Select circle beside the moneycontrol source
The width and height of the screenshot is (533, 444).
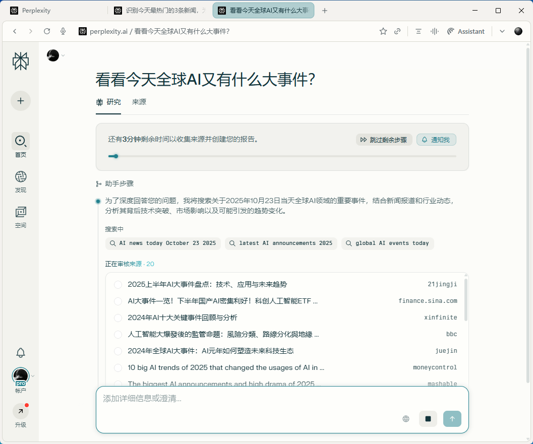(118, 368)
